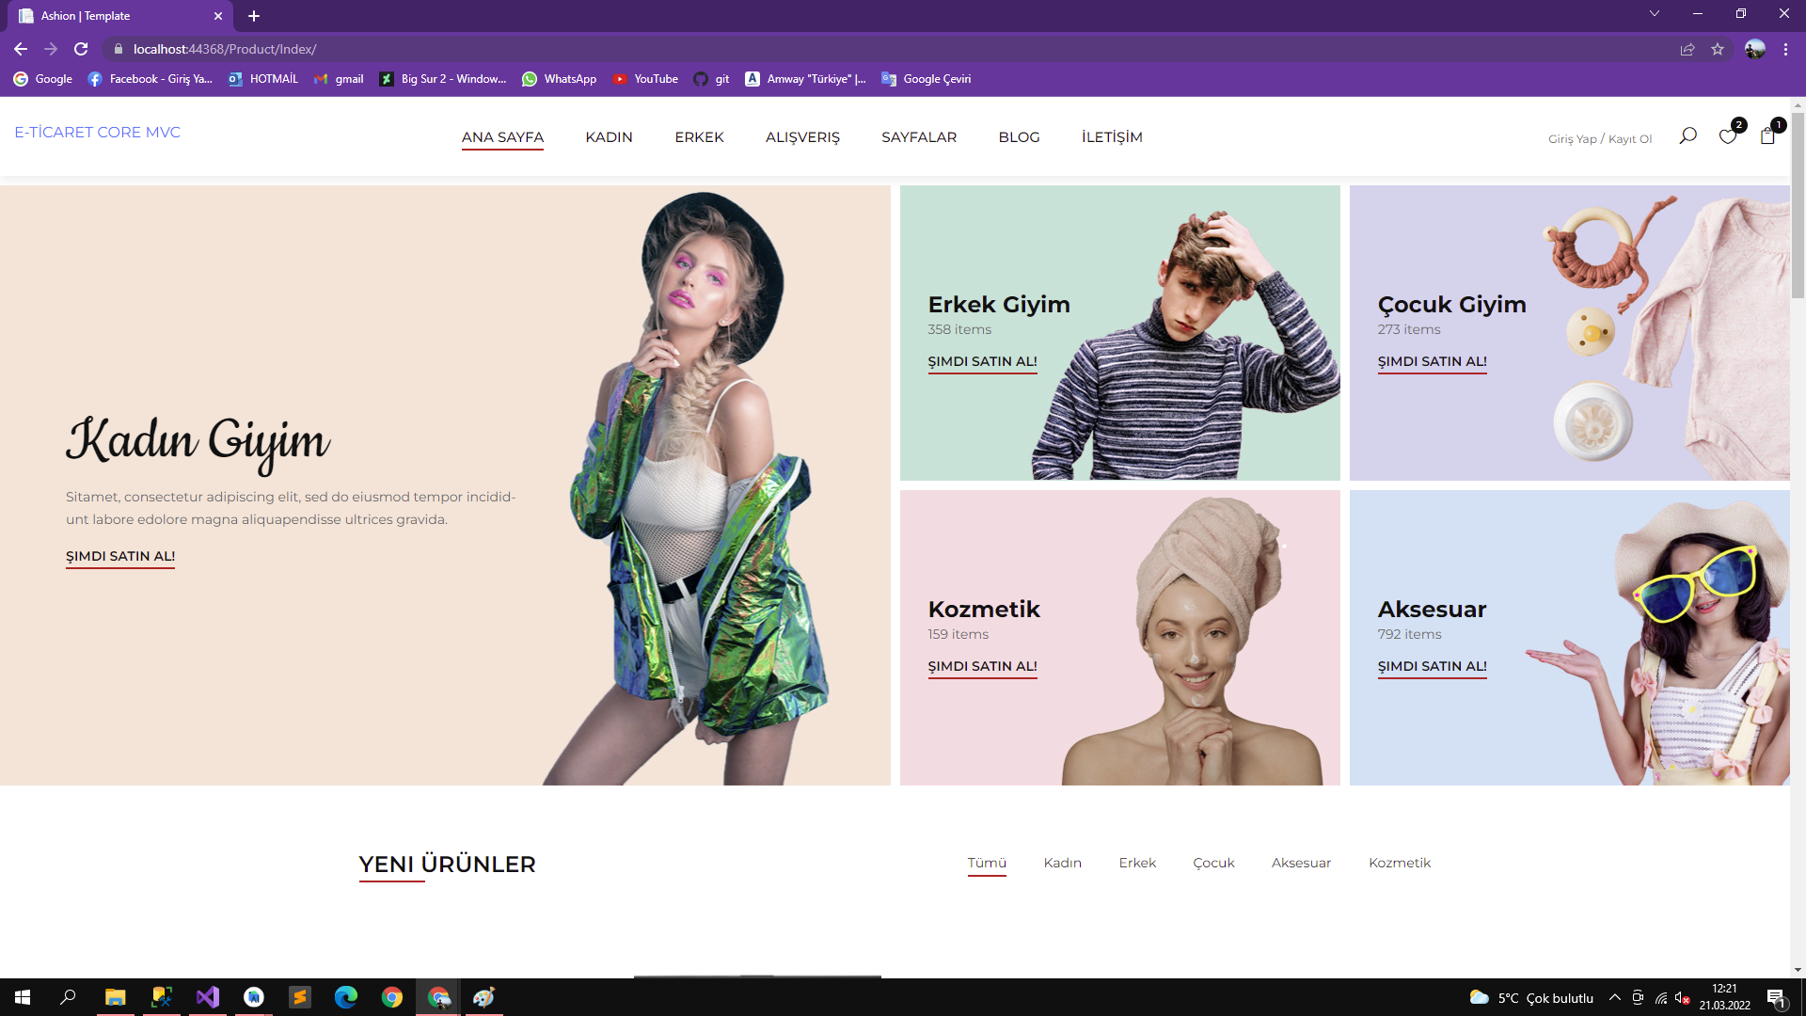Image resolution: width=1806 pixels, height=1016 pixels.
Task: Open Visual Studio from the taskbar
Action: coord(207,997)
